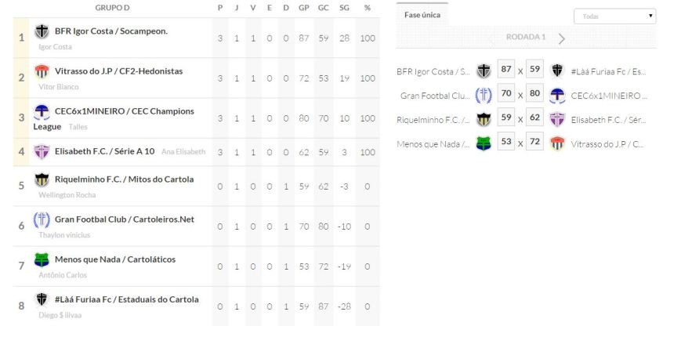Click the RODADA 1 round label
The image size is (681, 337).
[x=526, y=38]
